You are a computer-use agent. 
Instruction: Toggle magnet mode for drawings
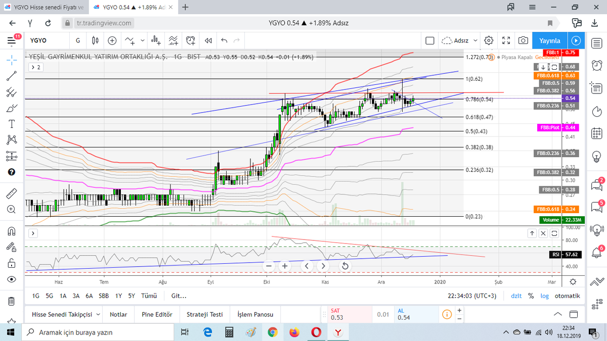click(12, 231)
